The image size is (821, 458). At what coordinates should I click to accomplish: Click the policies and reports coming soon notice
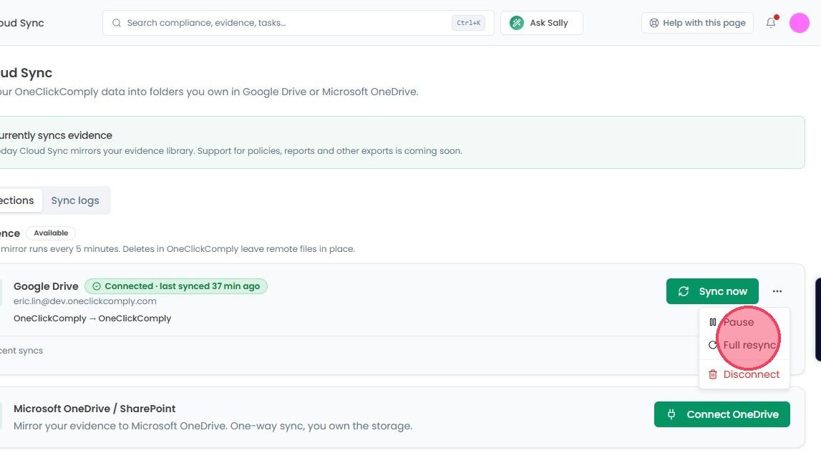231,151
